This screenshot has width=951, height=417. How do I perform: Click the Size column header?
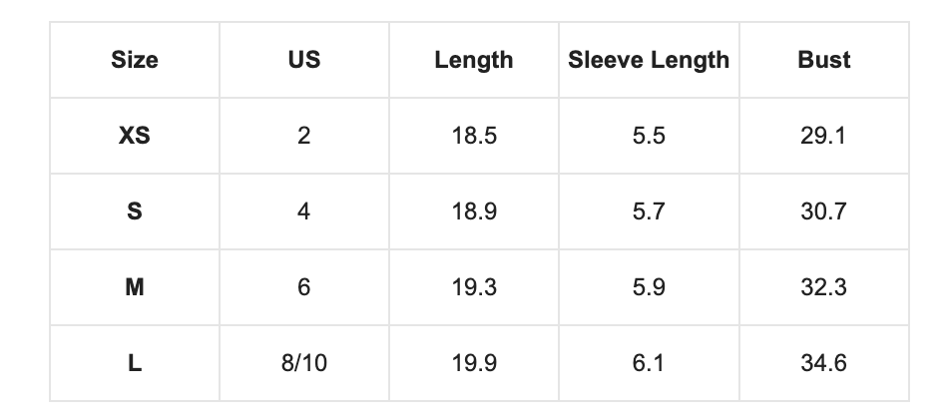[x=135, y=60]
